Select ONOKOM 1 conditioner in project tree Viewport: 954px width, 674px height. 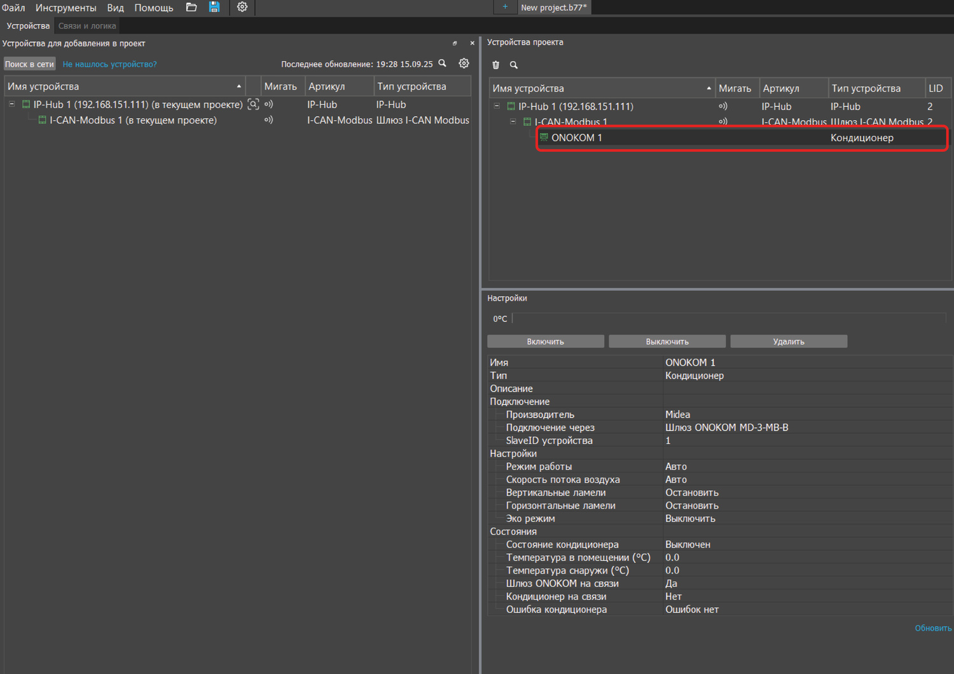pyautogui.click(x=576, y=138)
